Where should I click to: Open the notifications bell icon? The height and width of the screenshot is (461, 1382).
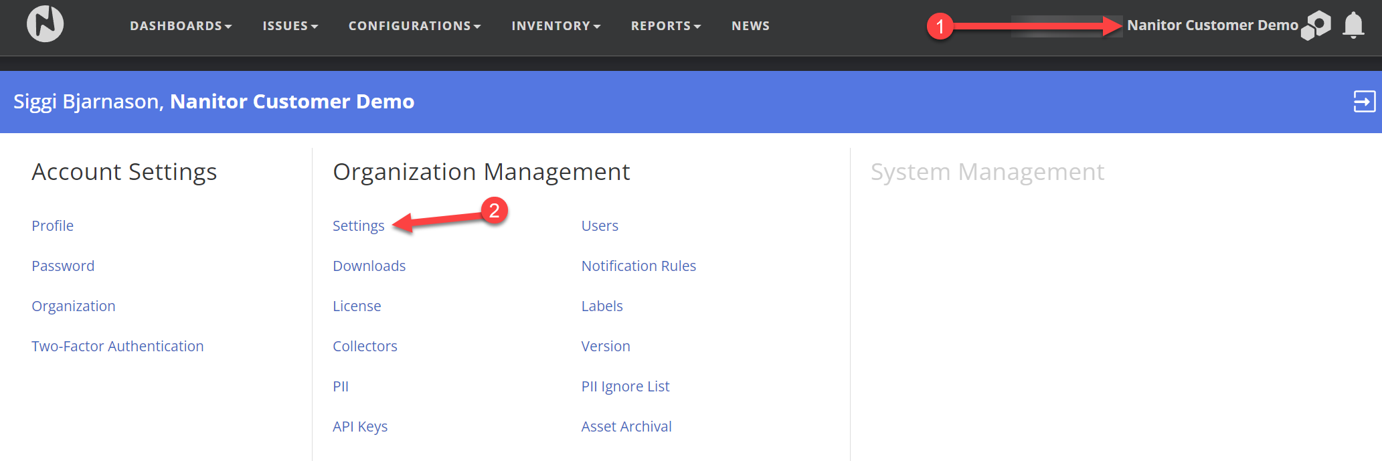click(1353, 25)
